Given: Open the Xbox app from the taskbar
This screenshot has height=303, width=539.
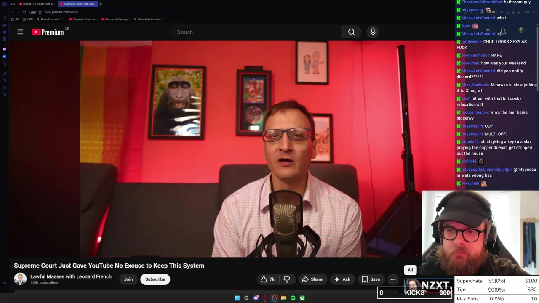Looking at the screenshot, I should tap(302, 298).
